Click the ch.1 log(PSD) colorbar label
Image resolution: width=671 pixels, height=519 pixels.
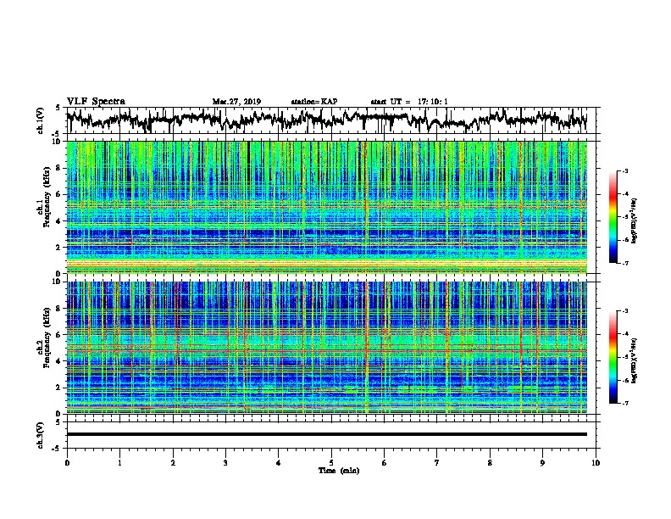(635, 220)
